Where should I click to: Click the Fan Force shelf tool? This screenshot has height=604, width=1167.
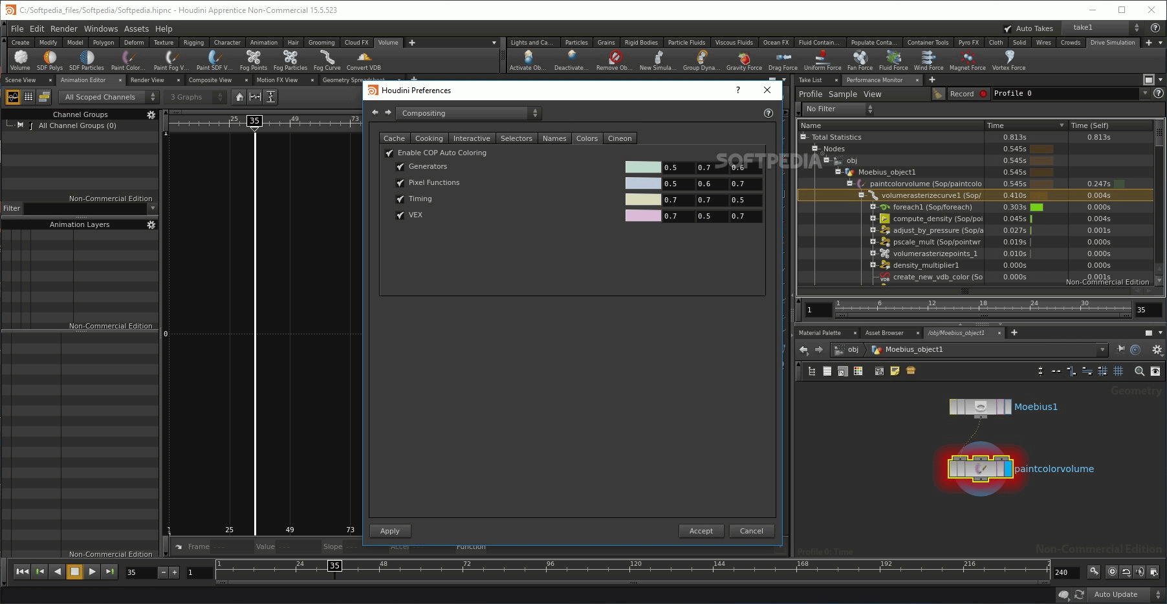click(x=860, y=61)
